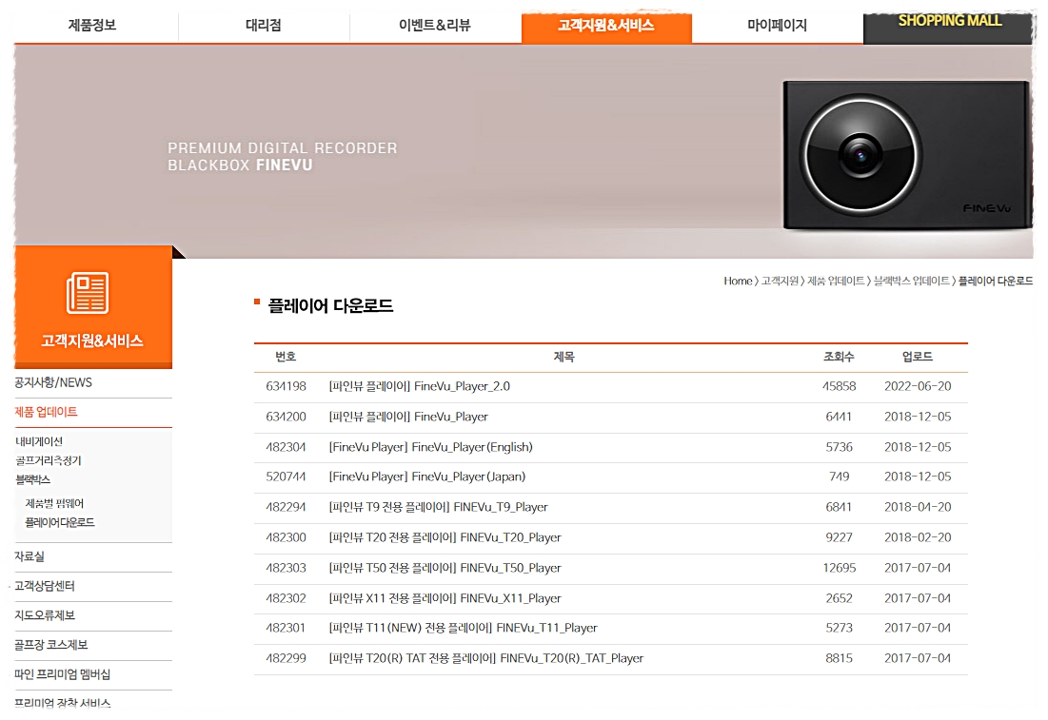Open 플레이어다운로드 under 블랙박스
The height and width of the screenshot is (720, 1048).
tap(59, 522)
